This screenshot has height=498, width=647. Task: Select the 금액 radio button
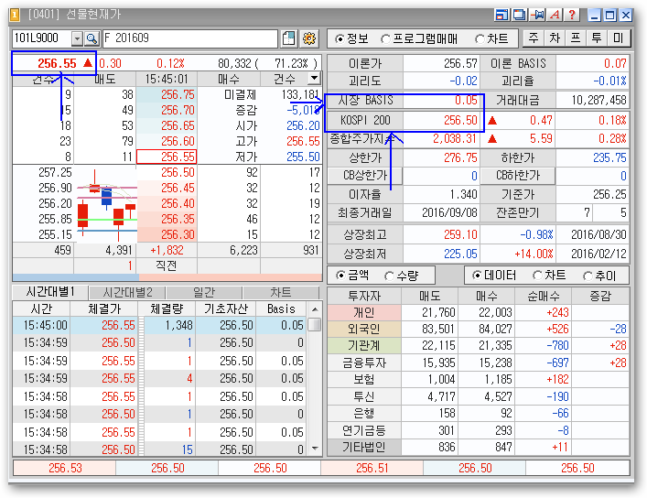[340, 275]
